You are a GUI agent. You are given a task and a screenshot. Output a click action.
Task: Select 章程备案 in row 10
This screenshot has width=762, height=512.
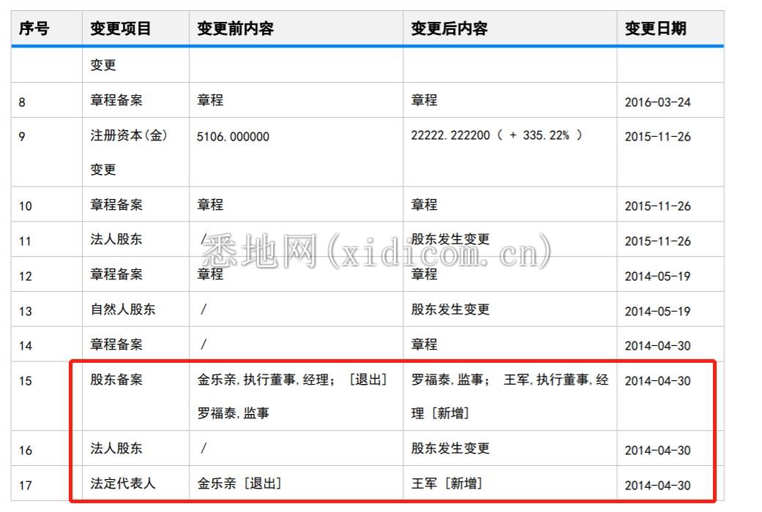pyautogui.click(x=116, y=205)
